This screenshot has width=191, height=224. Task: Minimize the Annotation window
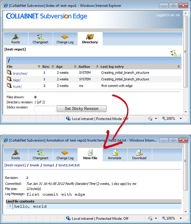(x=164, y=140)
